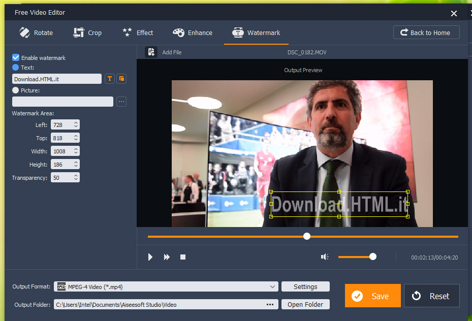Browse for watermark picture file

121,102
